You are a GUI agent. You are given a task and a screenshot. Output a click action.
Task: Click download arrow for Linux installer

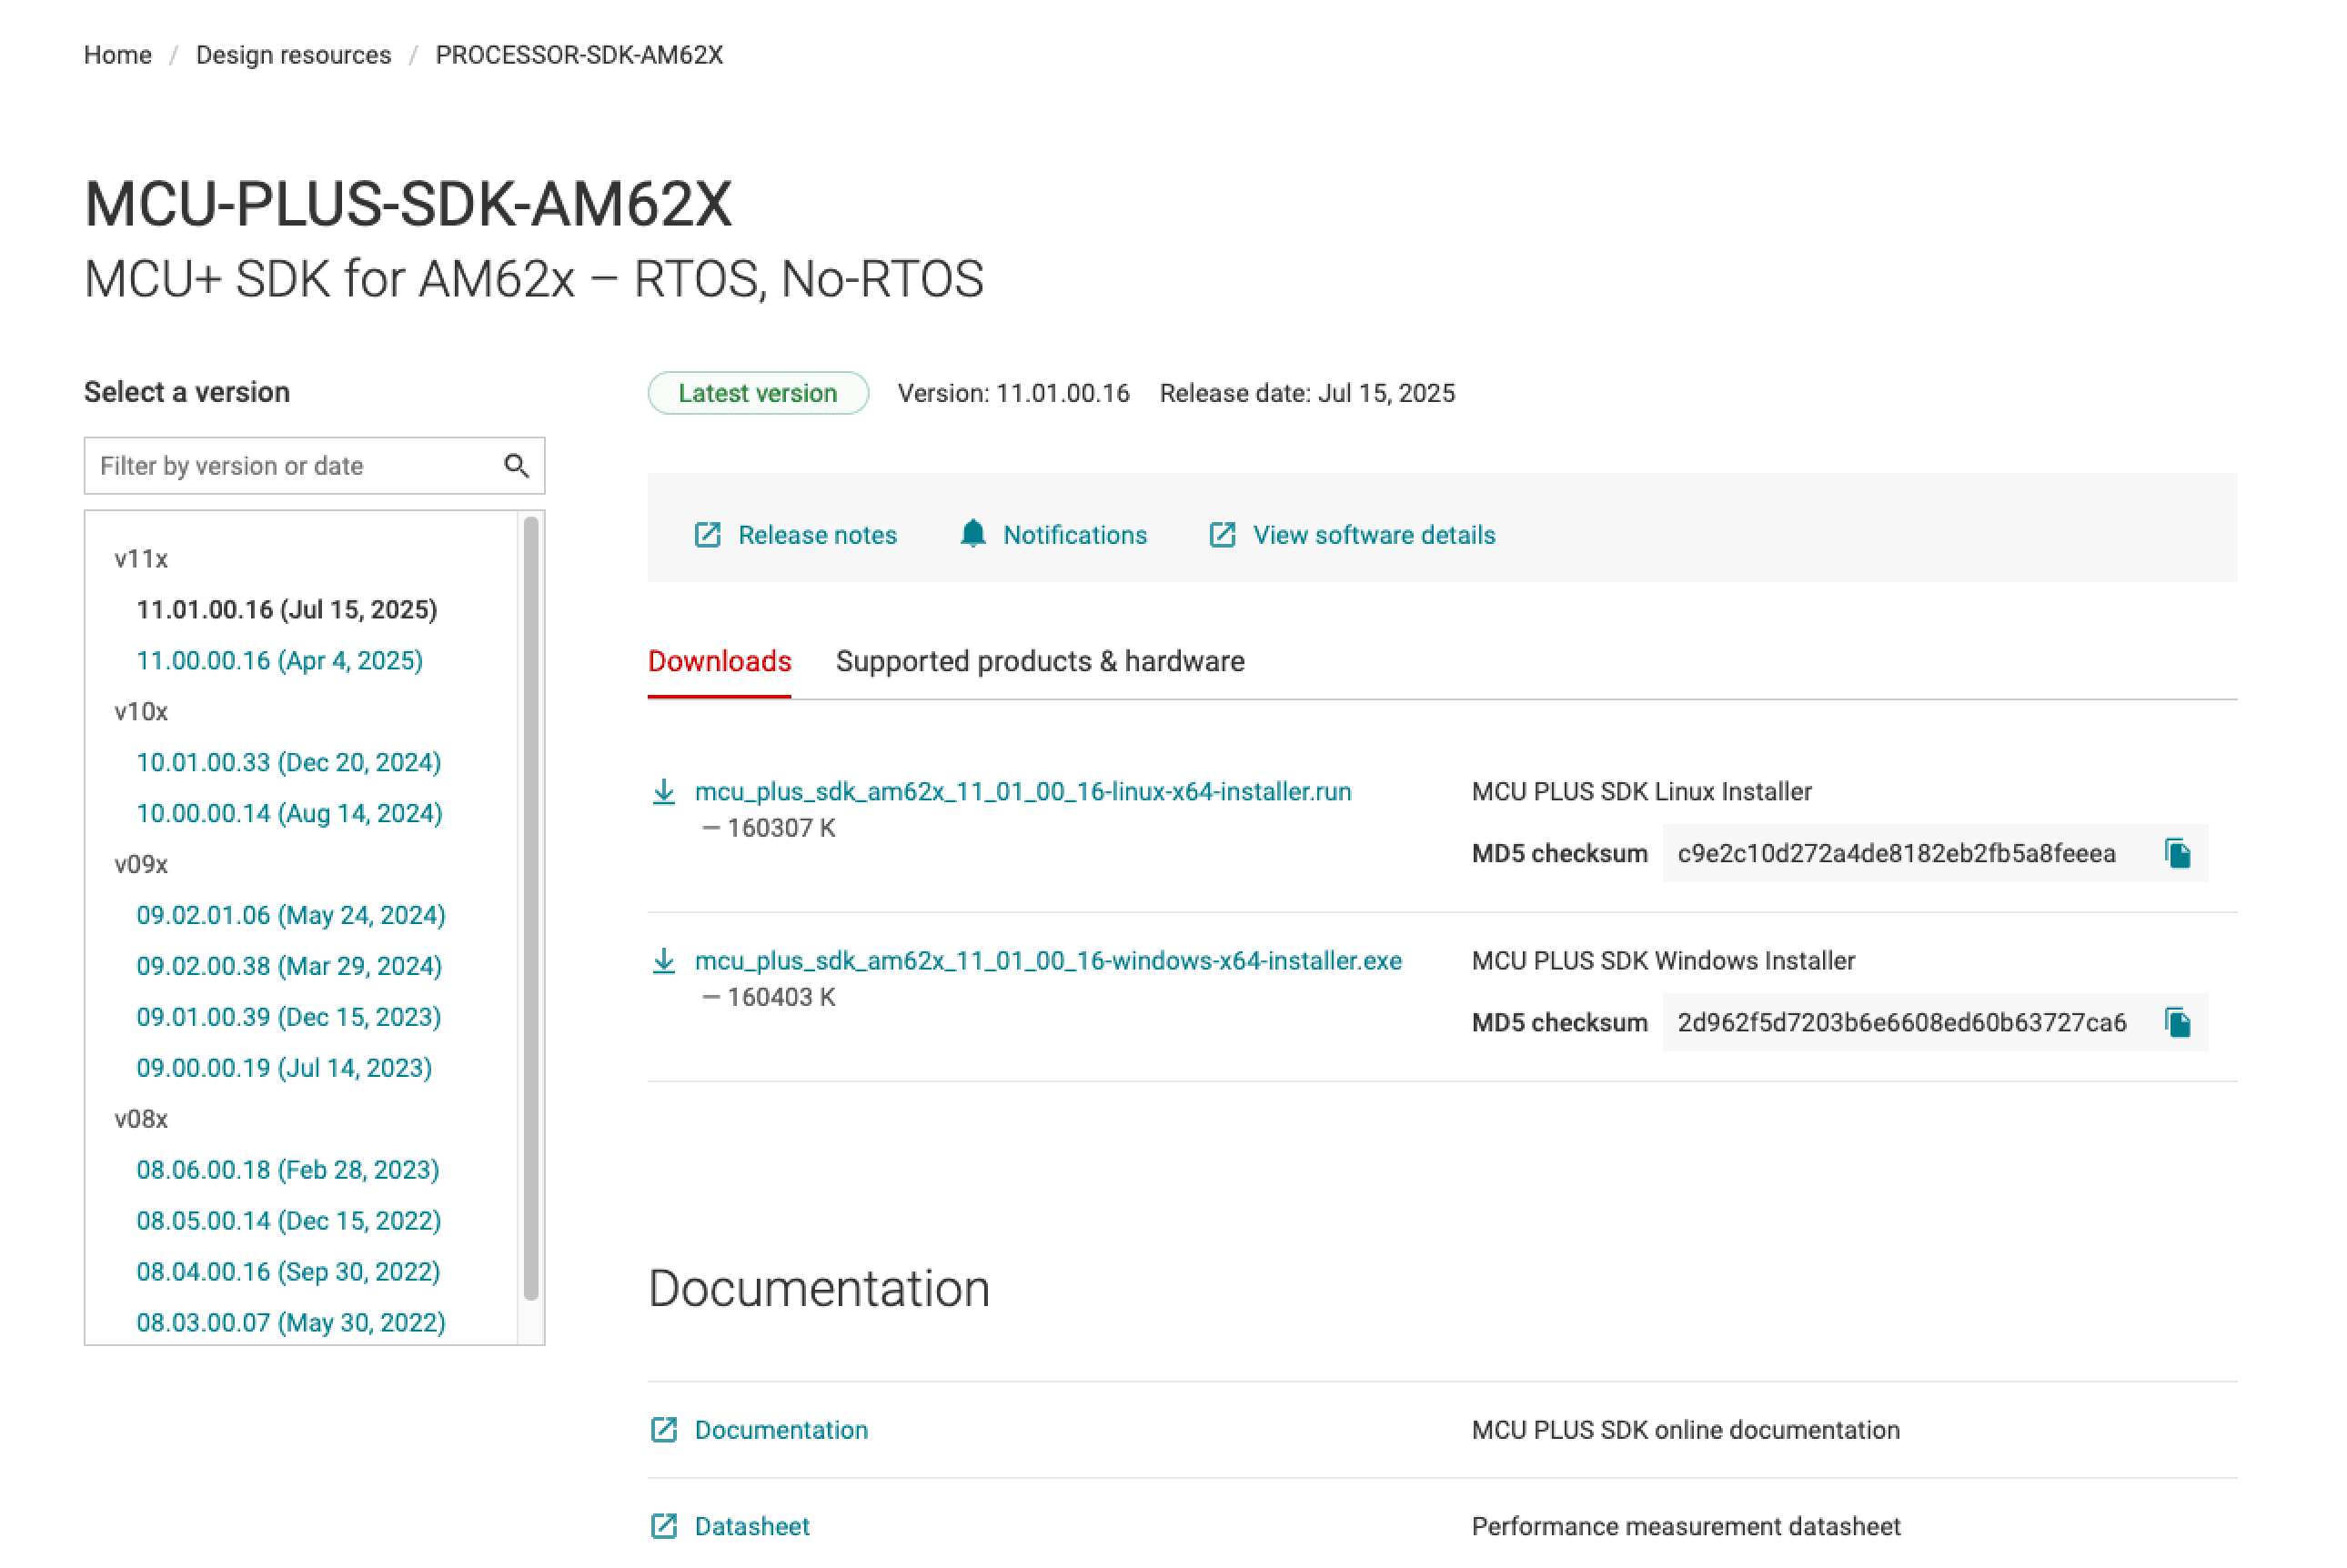click(664, 792)
